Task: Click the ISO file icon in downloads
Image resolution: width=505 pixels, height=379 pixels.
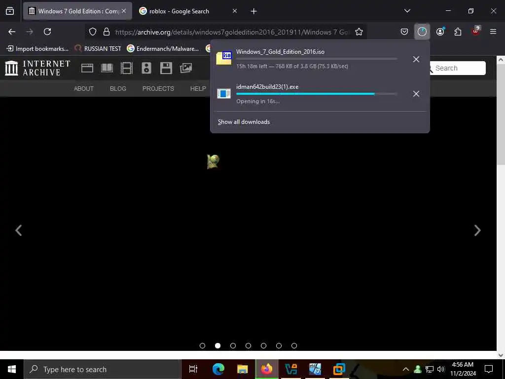Action: pyautogui.click(x=224, y=58)
